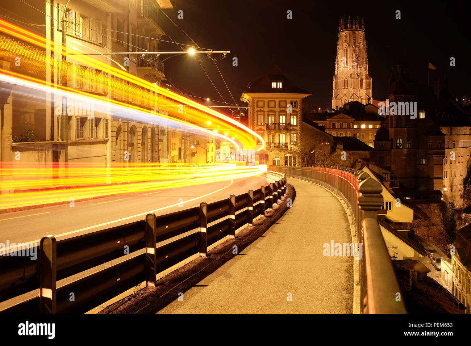Click the www.alamy.com web address
471x346 pixels.
[x=428, y=334]
